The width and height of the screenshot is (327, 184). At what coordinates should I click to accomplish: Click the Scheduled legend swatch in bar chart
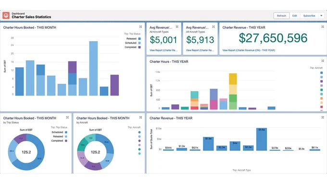coord(139,43)
